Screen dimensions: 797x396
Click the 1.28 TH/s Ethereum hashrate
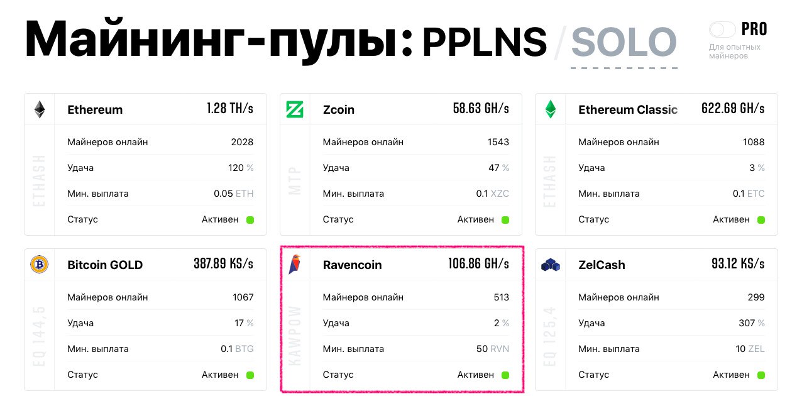[x=230, y=108]
